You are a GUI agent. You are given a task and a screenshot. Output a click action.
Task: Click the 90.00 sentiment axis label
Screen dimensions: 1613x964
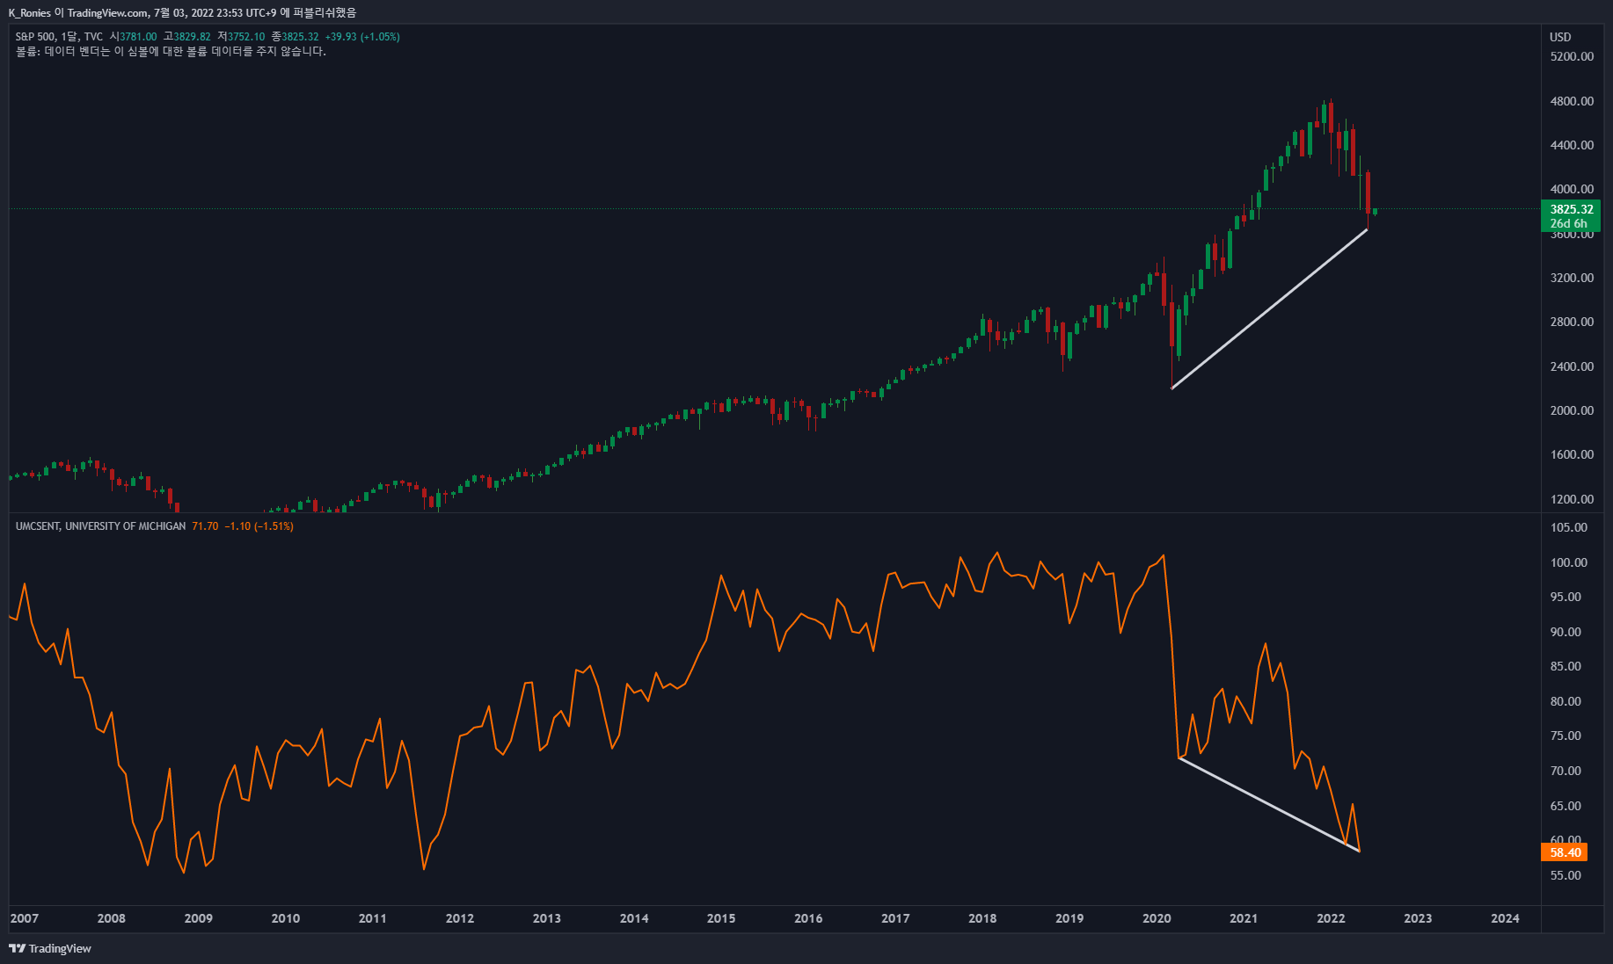coord(1566,632)
